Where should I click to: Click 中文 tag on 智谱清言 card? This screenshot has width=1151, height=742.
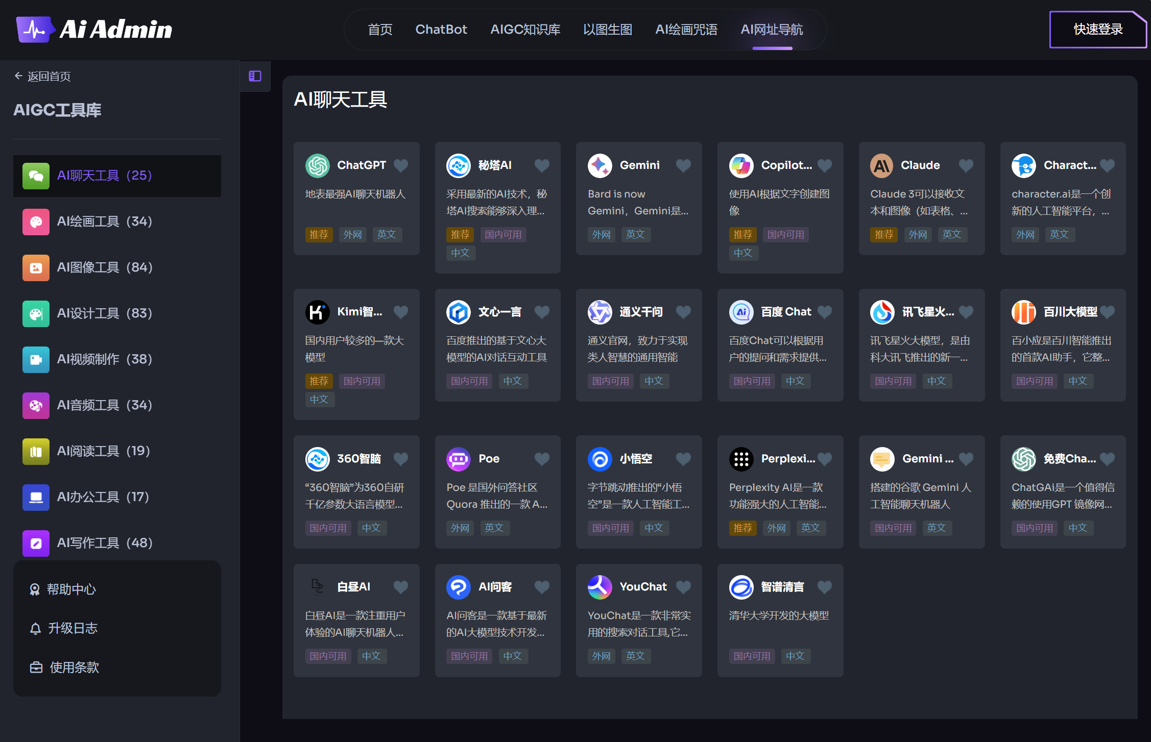795,656
